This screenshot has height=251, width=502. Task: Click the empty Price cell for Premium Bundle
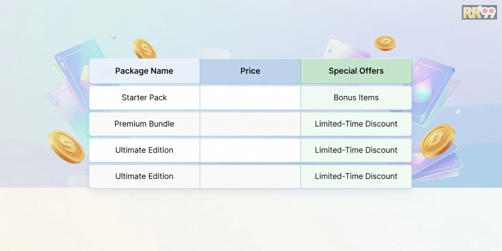250,124
